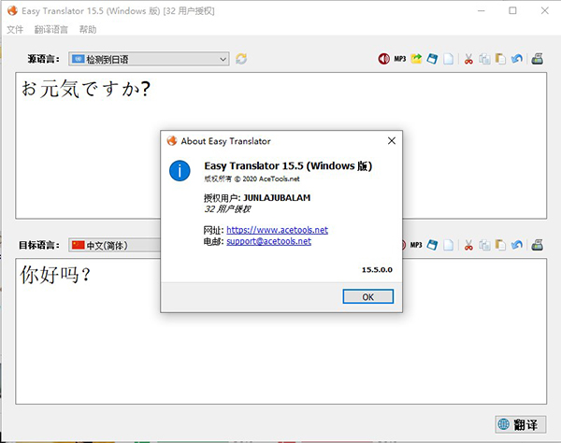Click inside the translated text box with 你好吗?
561x443 pixels.
click(x=280, y=332)
